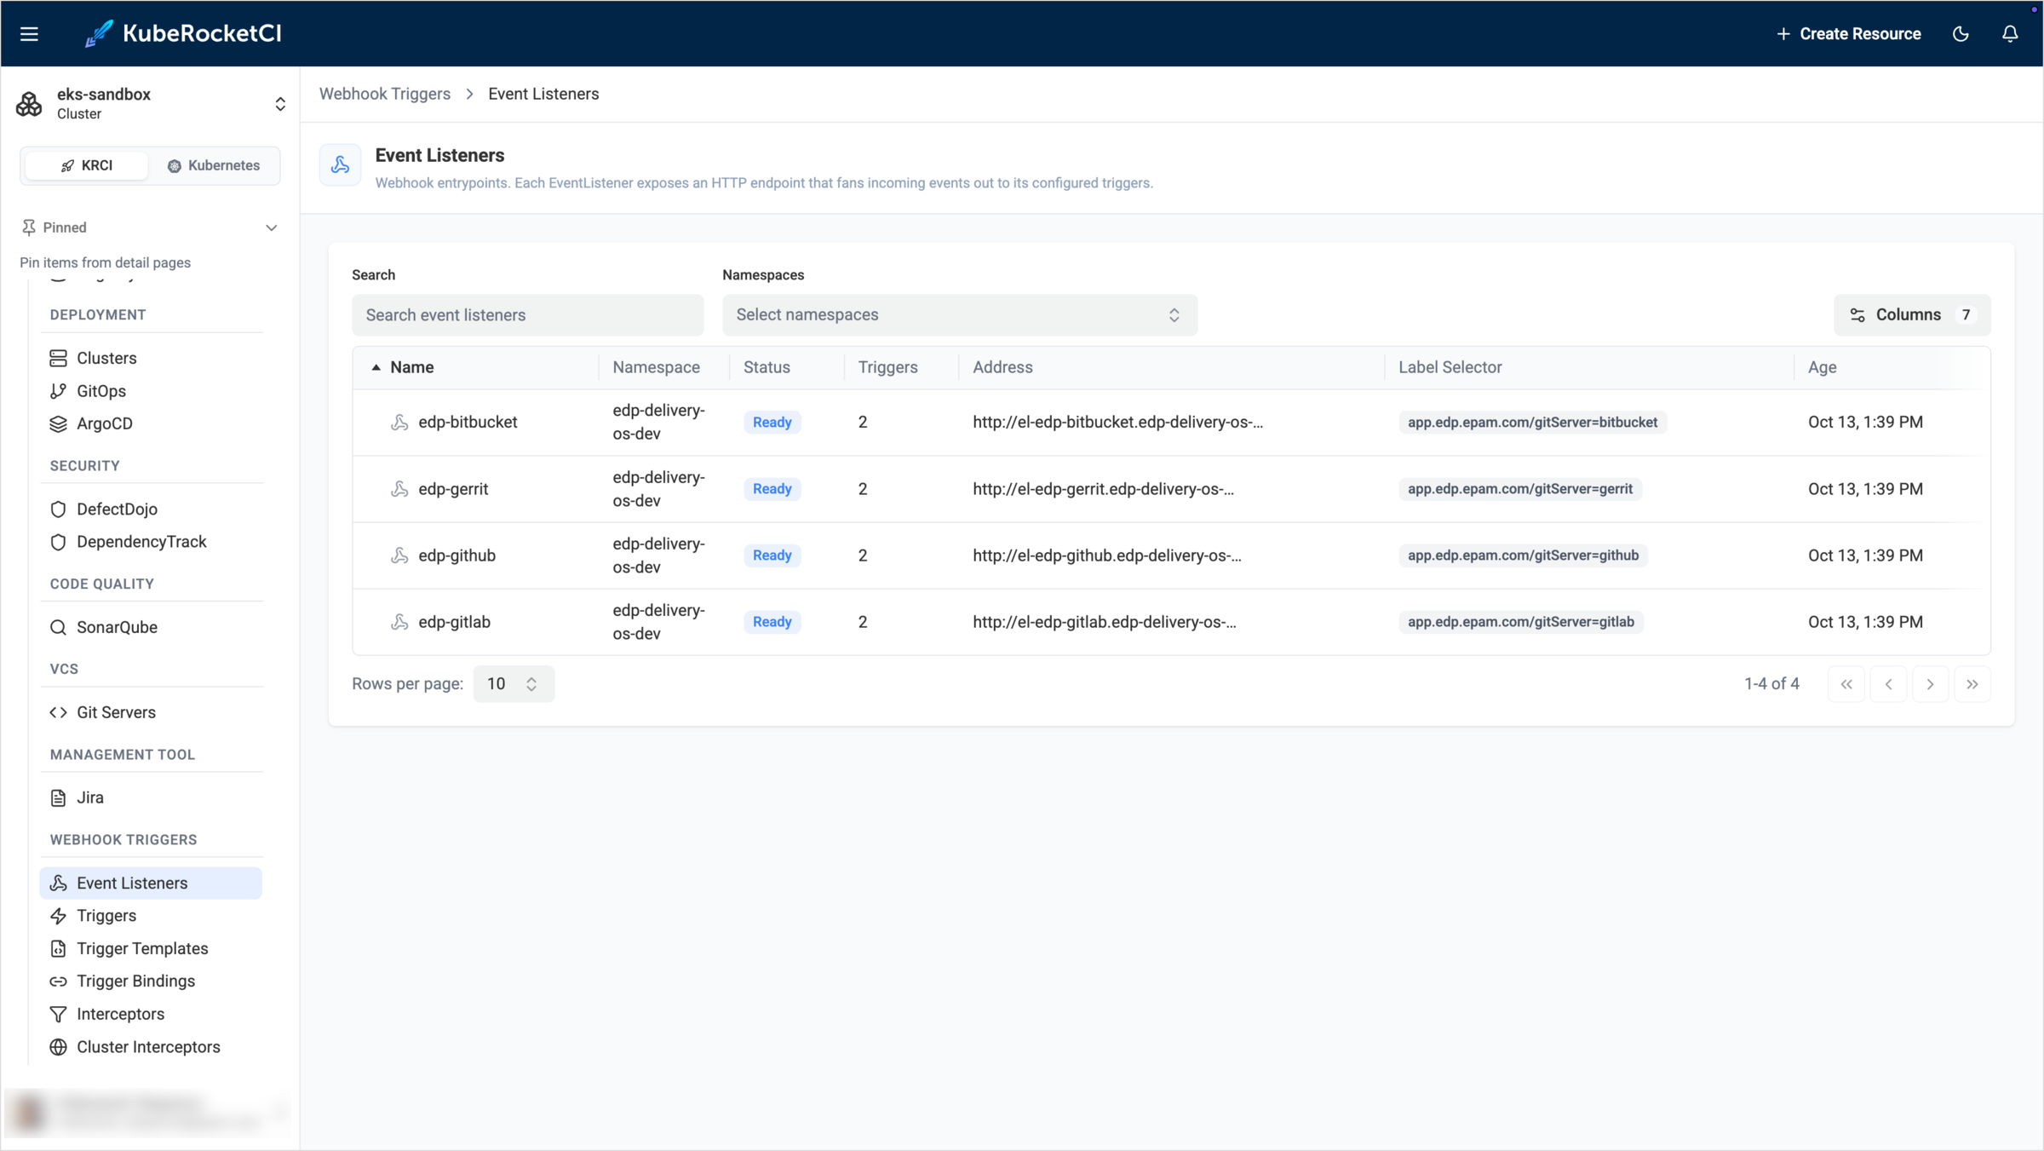Switch to the Kubernetes view

[x=214, y=165]
